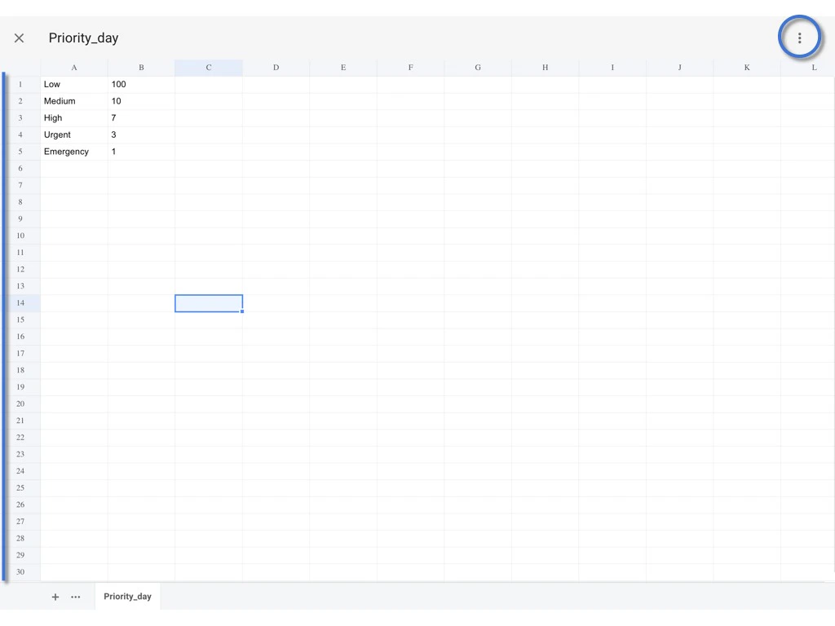Close the Priority_day spreadsheet
This screenshot has width=835, height=626.
coord(19,37)
